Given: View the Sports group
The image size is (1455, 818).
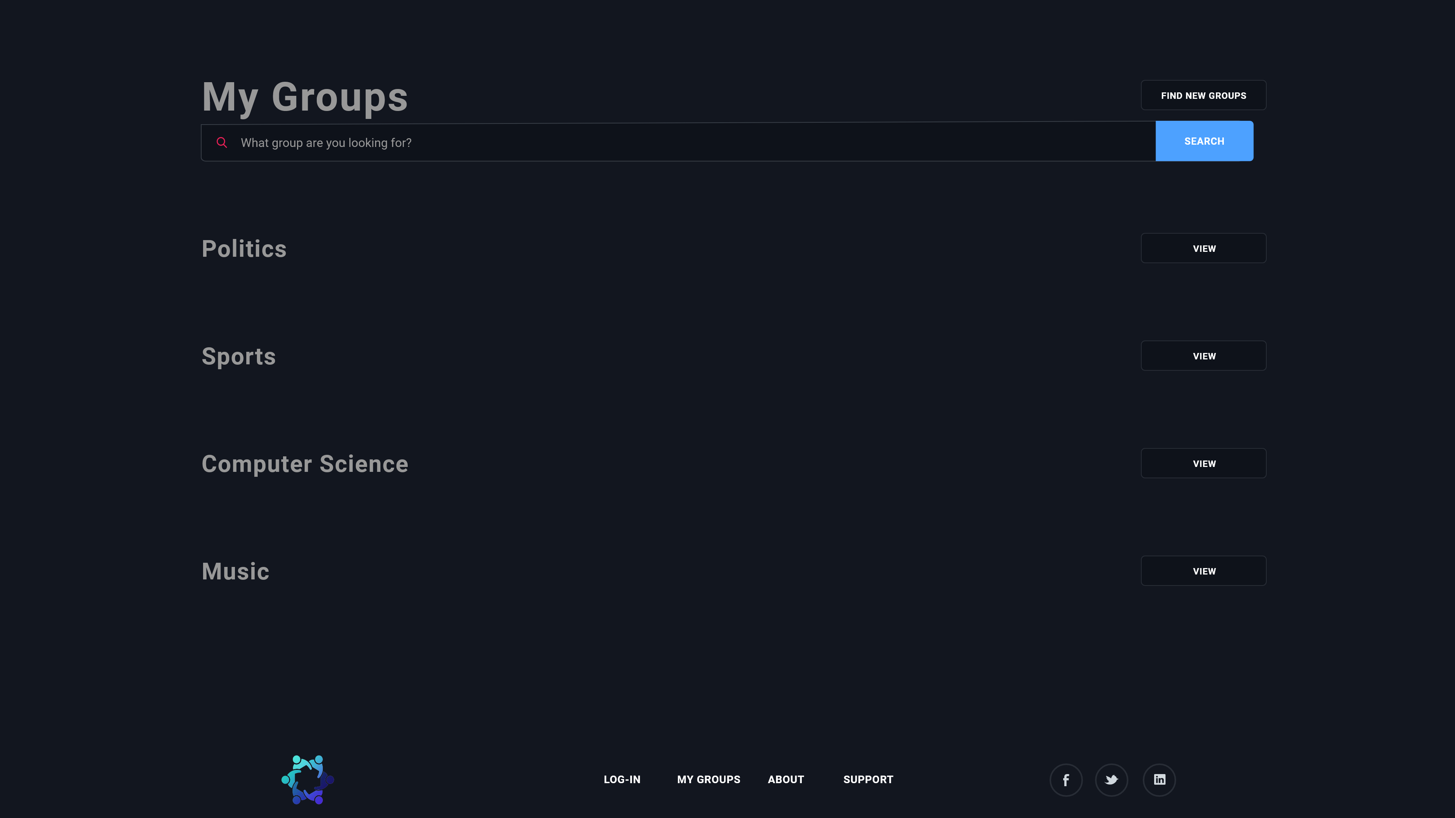Looking at the screenshot, I should click(x=1203, y=356).
